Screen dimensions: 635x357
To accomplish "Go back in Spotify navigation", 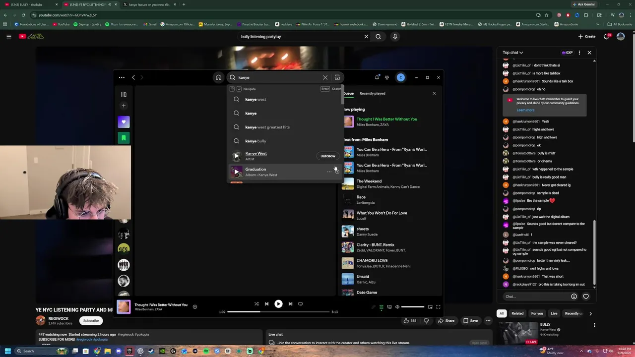I will 133,77.
